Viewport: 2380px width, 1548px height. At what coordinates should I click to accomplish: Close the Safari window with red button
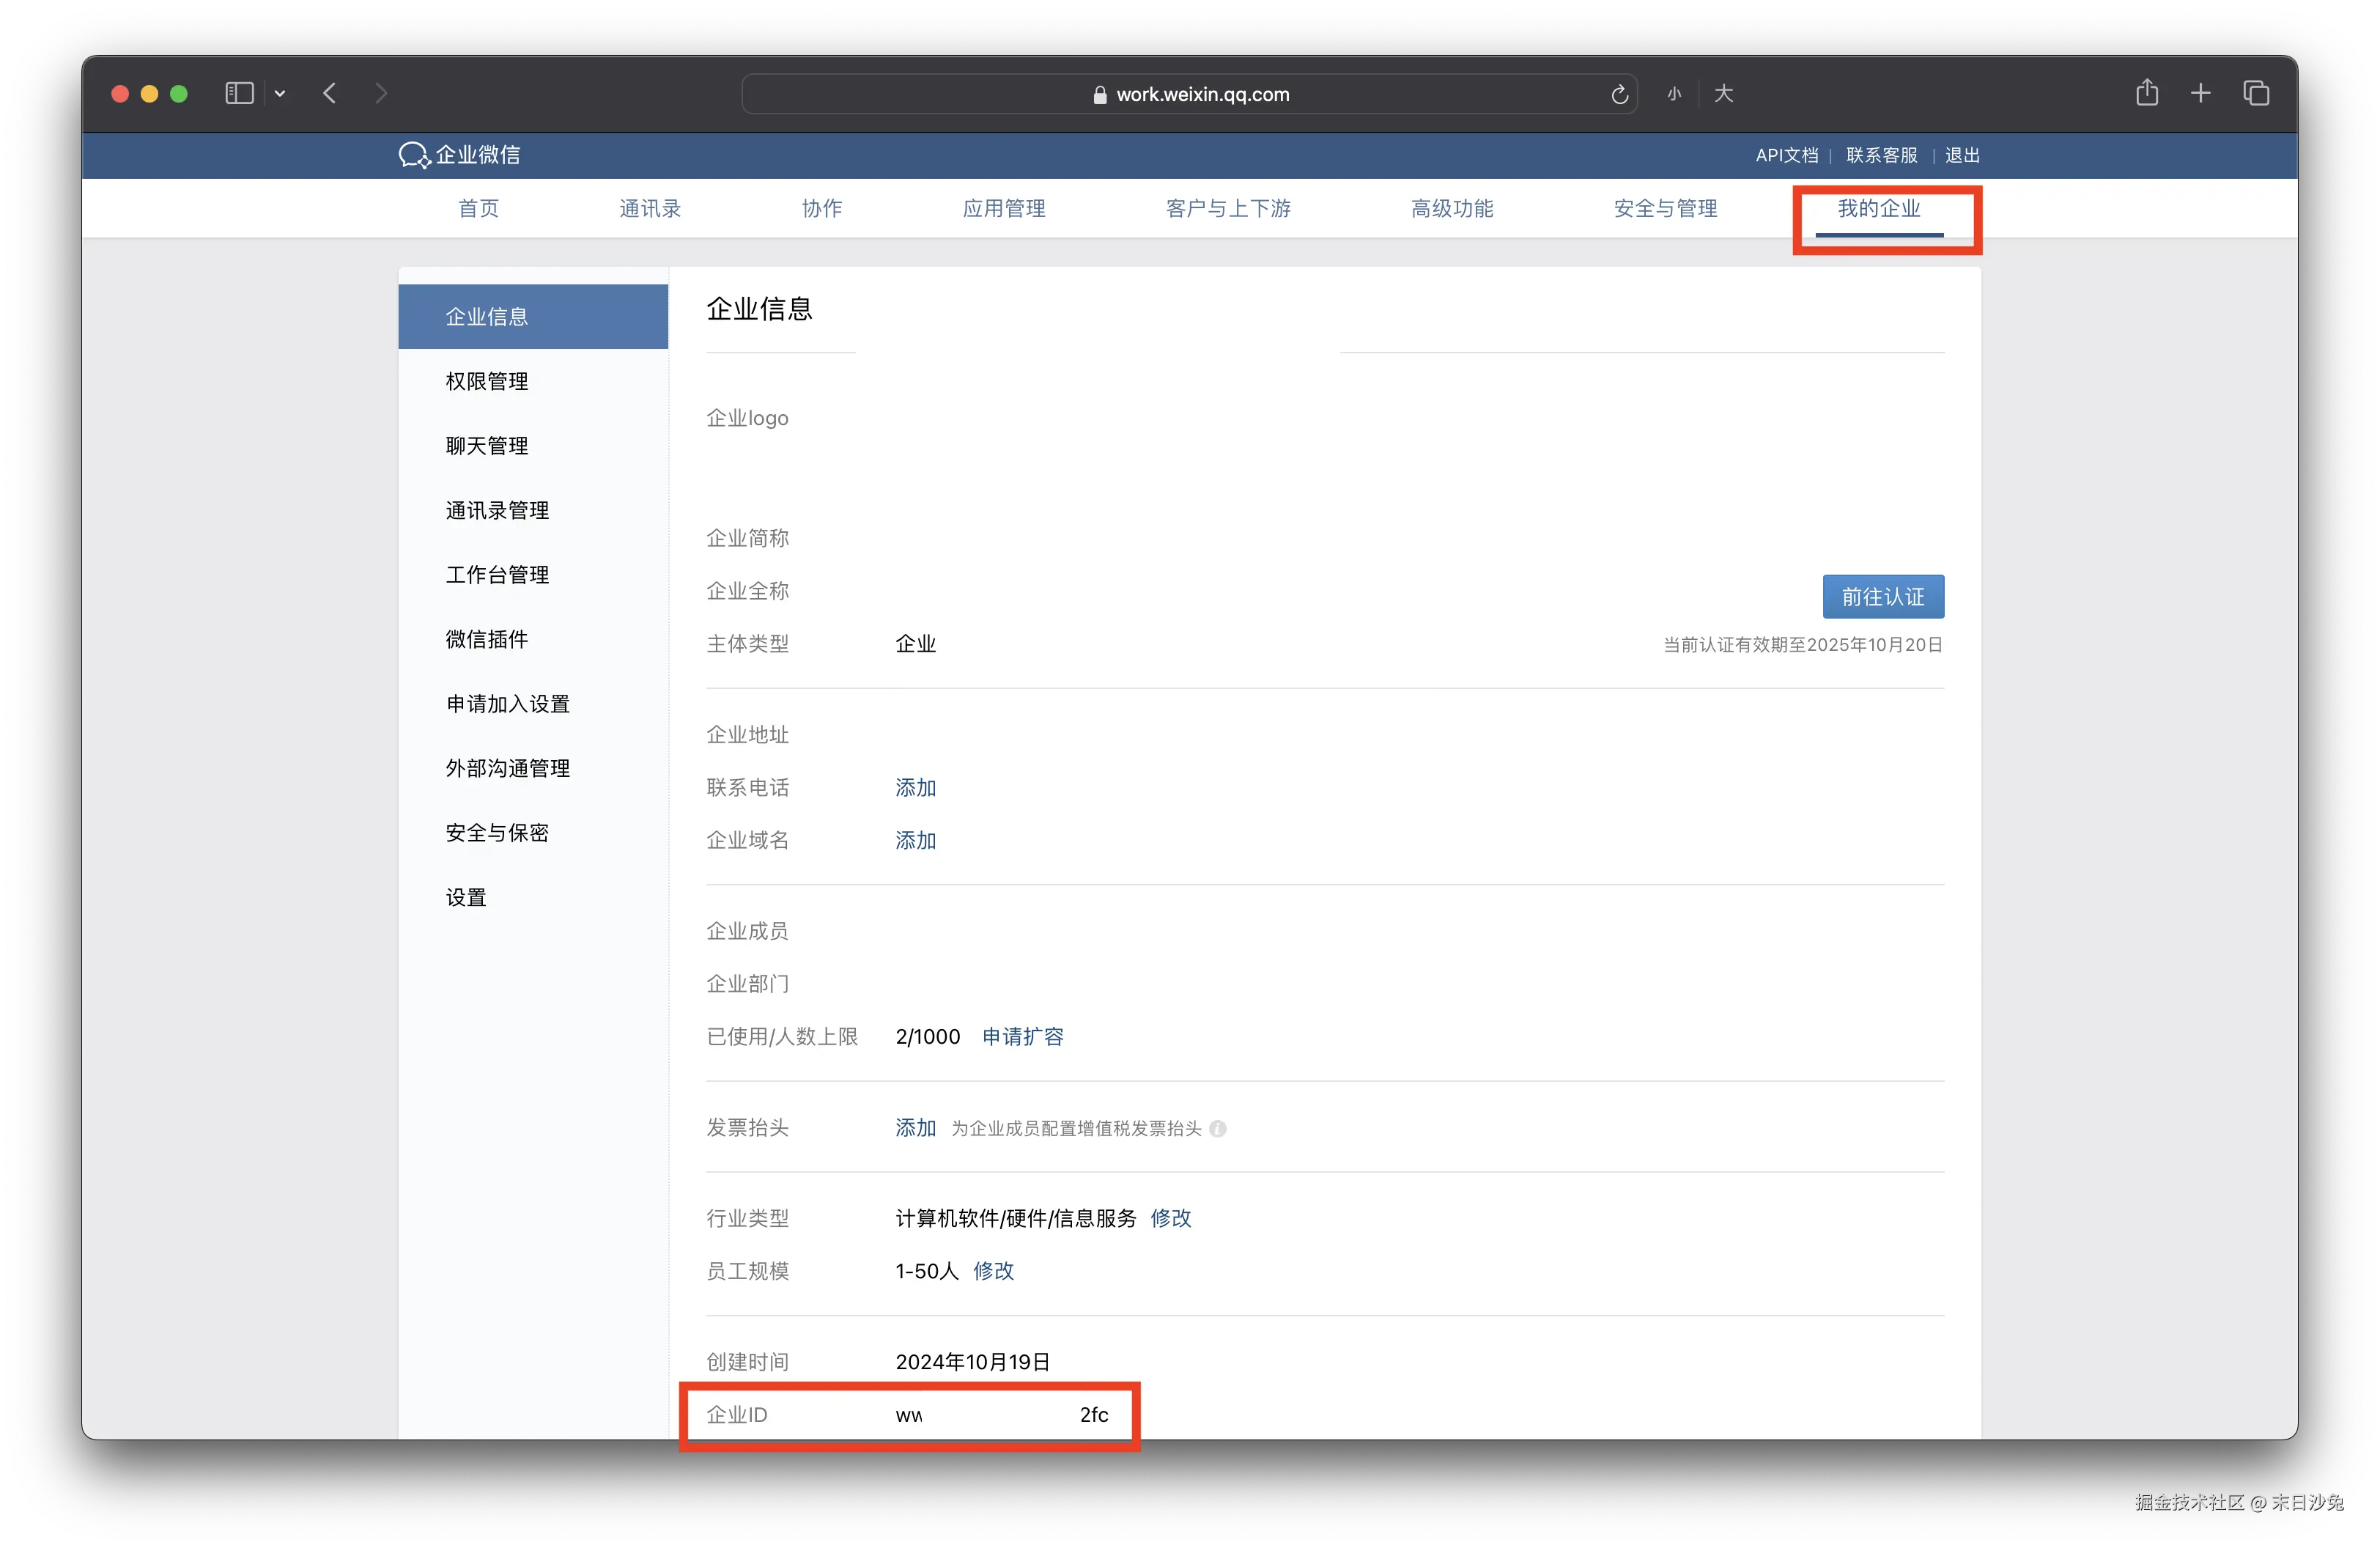tap(120, 93)
